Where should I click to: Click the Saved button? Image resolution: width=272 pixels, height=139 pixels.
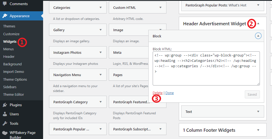[x=252, y=94]
